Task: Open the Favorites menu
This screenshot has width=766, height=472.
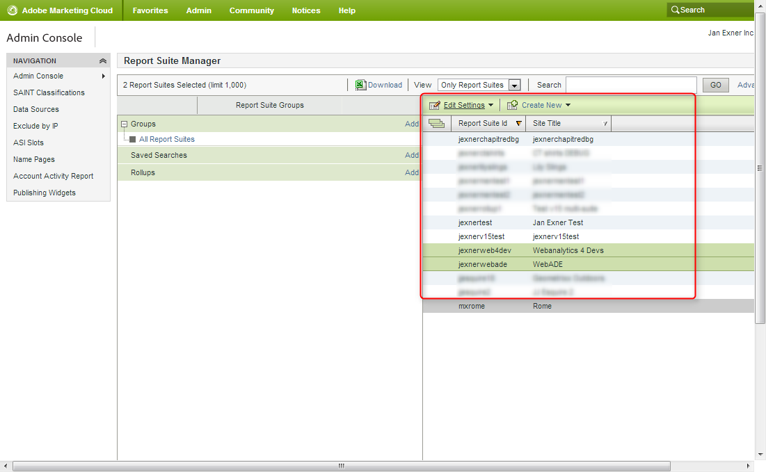Action: pos(150,10)
